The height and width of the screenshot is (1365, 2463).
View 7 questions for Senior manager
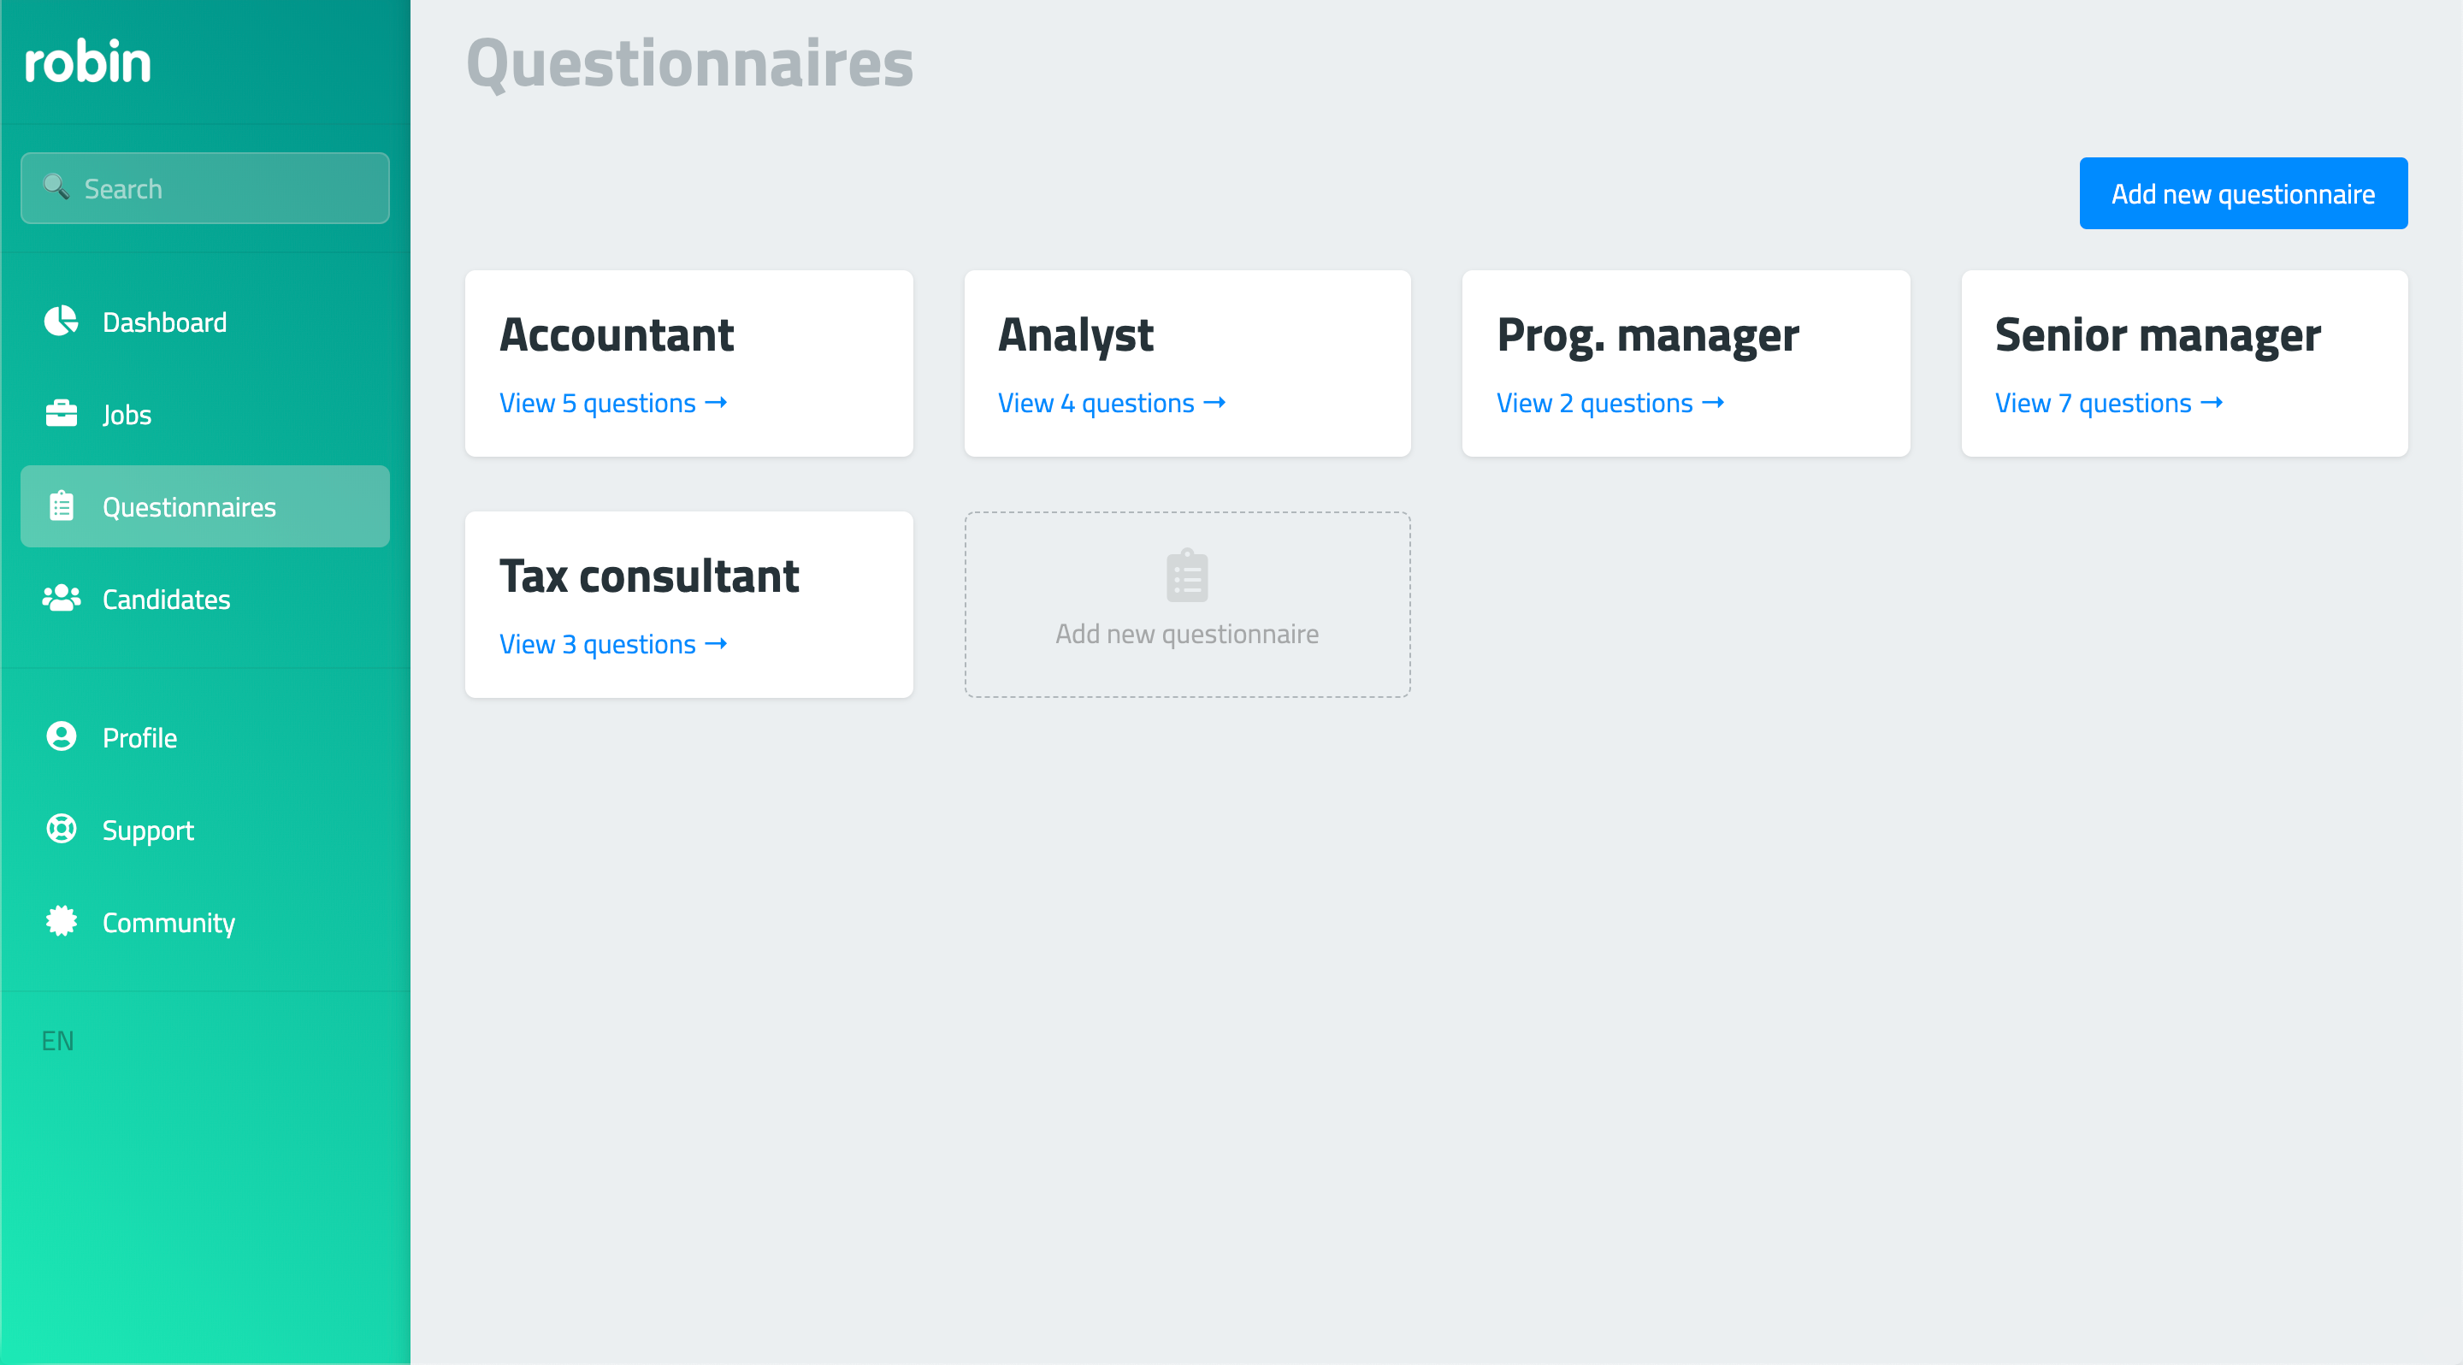[2108, 404]
